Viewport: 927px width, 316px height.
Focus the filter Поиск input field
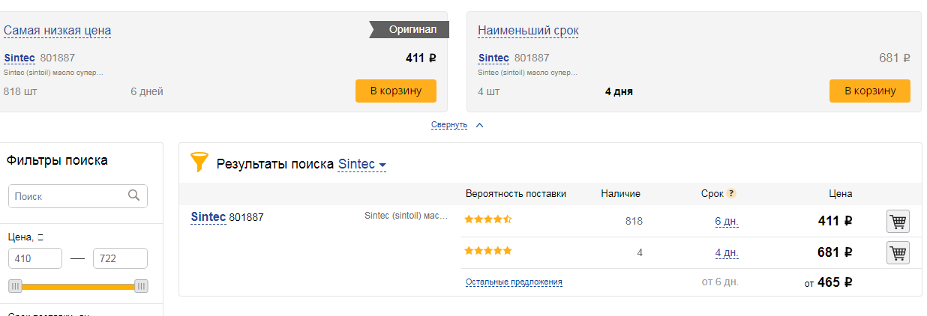click(x=78, y=196)
